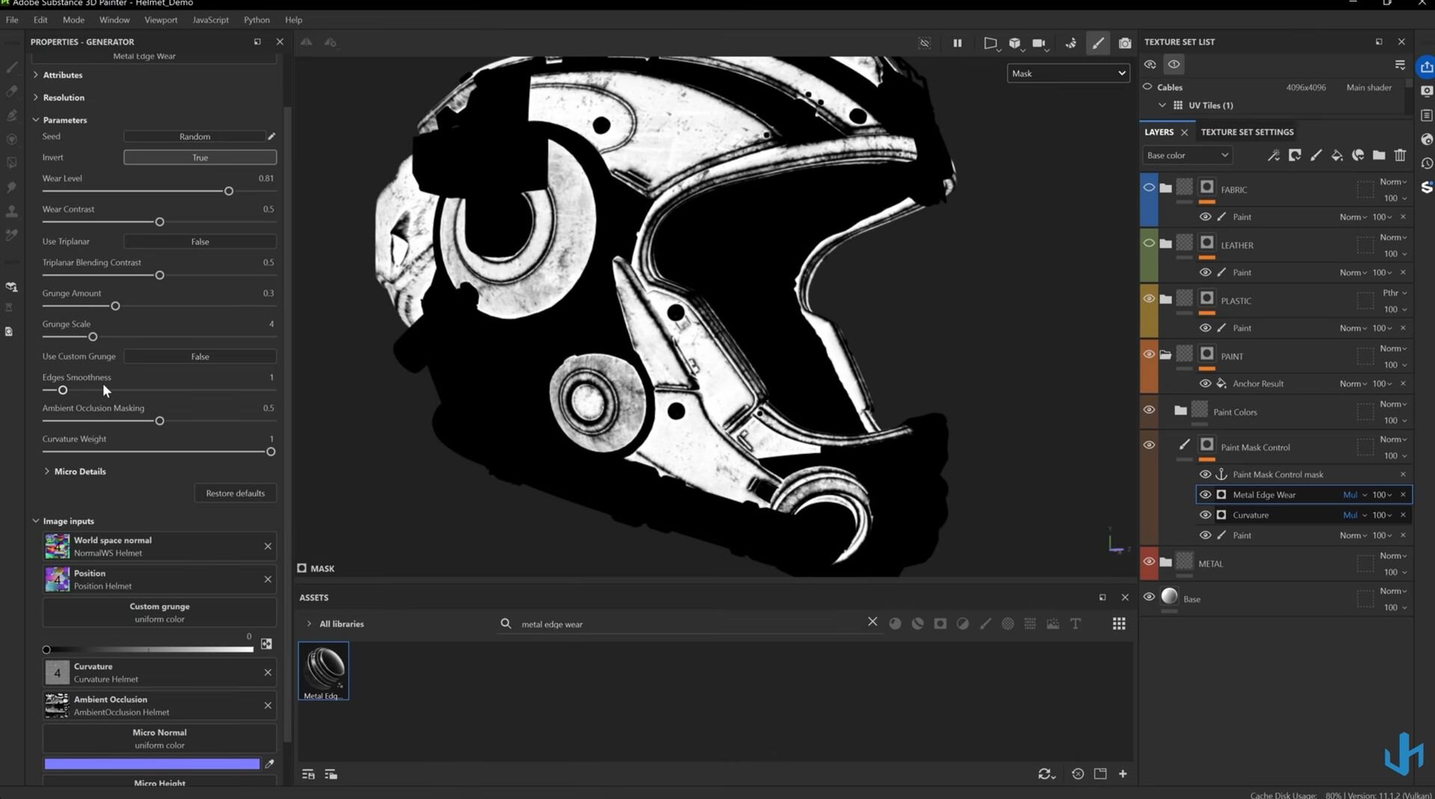Viewport: 1435px width, 799px height.
Task: Pause the viewport rendering
Action: tap(957, 43)
